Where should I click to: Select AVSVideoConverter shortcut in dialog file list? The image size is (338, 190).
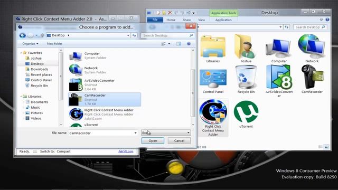(105, 84)
